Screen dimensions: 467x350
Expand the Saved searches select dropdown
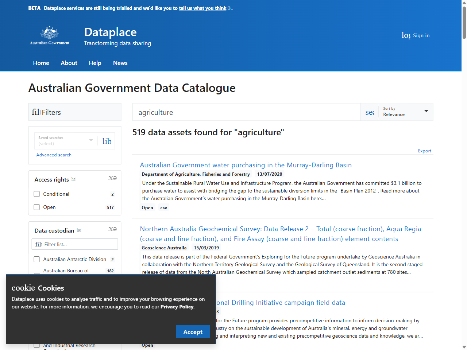(x=90, y=141)
